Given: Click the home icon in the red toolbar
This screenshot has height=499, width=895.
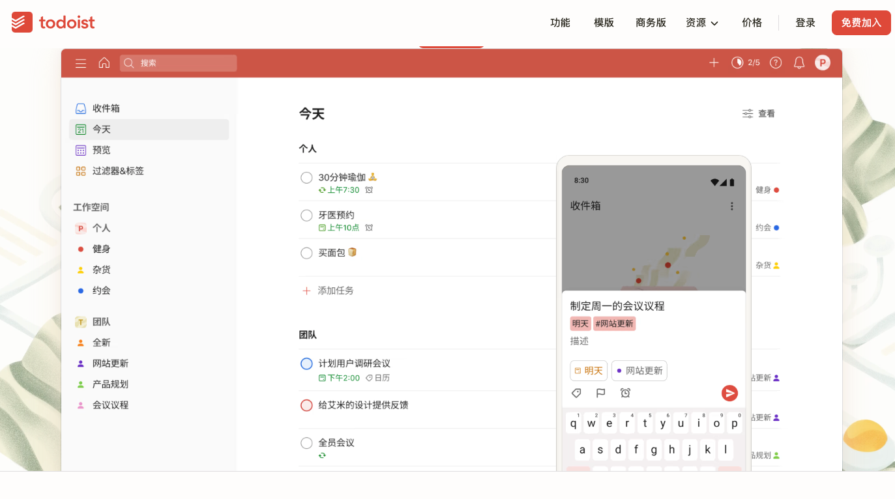Looking at the screenshot, I should [104, 63].
